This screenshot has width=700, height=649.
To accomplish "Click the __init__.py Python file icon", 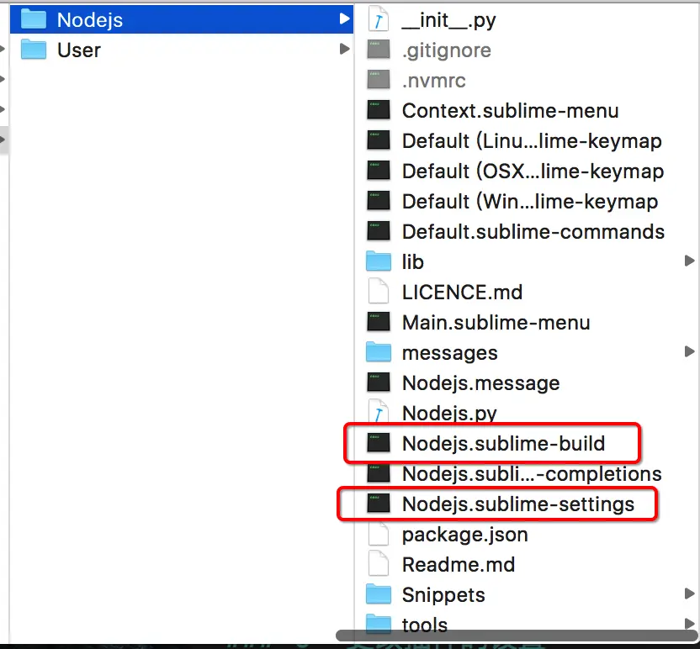I will click(378, 19).
